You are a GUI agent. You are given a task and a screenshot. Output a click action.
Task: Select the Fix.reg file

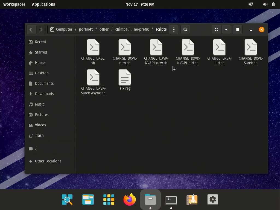click(125, 78)
